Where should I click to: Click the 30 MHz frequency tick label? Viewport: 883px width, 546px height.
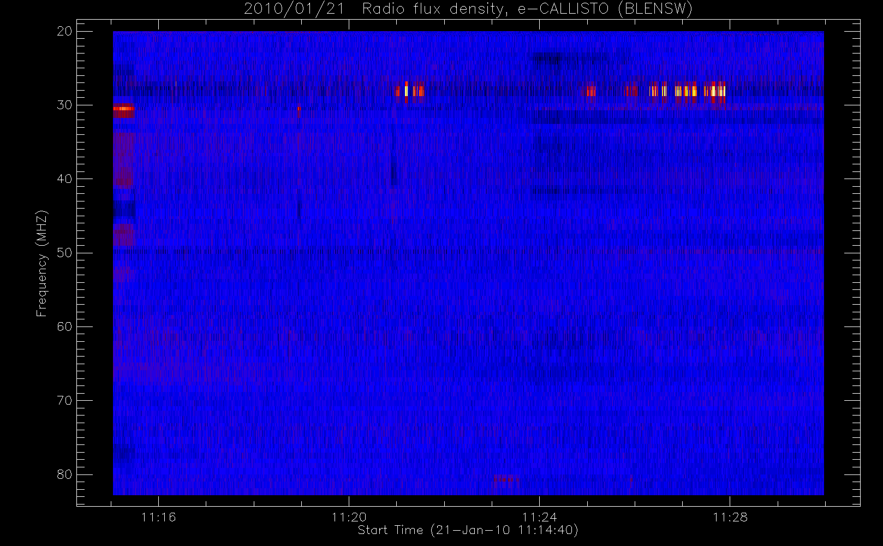(64, 105)
